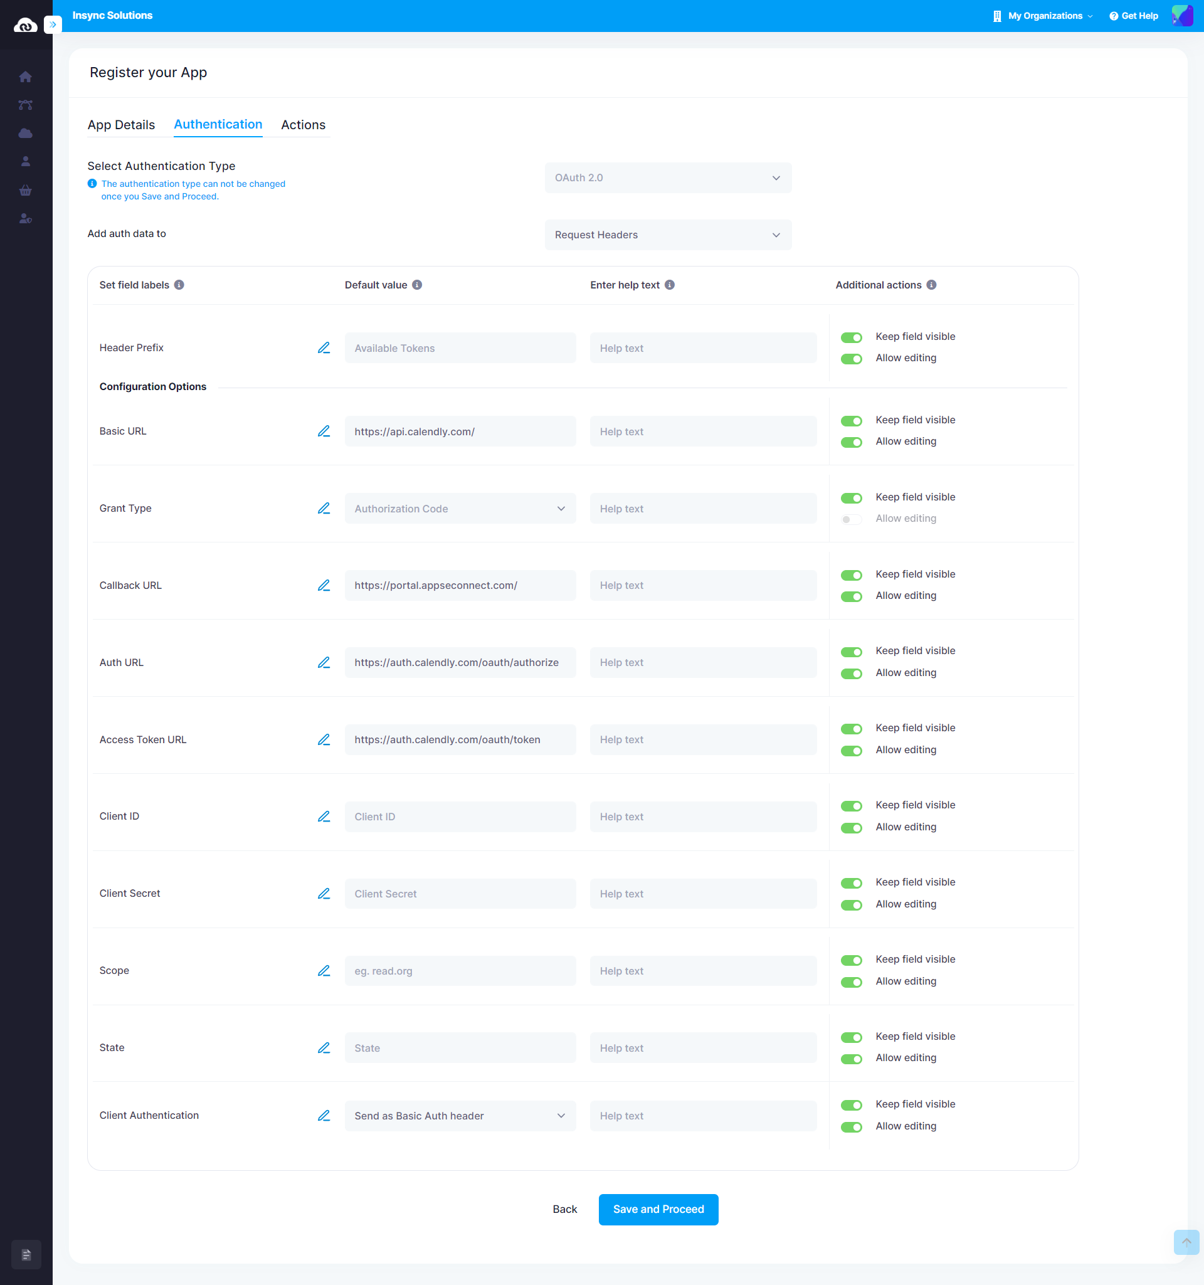The image size is (1204, 1285).
Task: Open the OAuth 2.0 authentication type dropdown
Action: point(668,177)
